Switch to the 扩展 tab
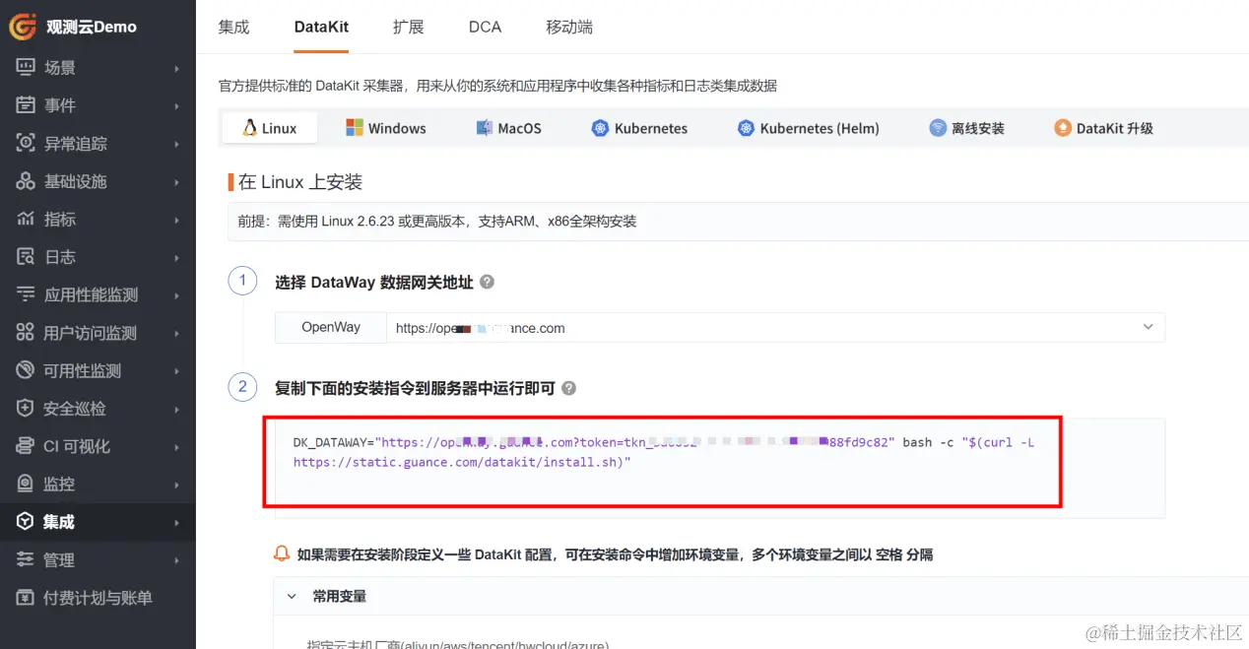Image resolution: width=1249 pixels, height=649 pixels. tap(409, 27)
